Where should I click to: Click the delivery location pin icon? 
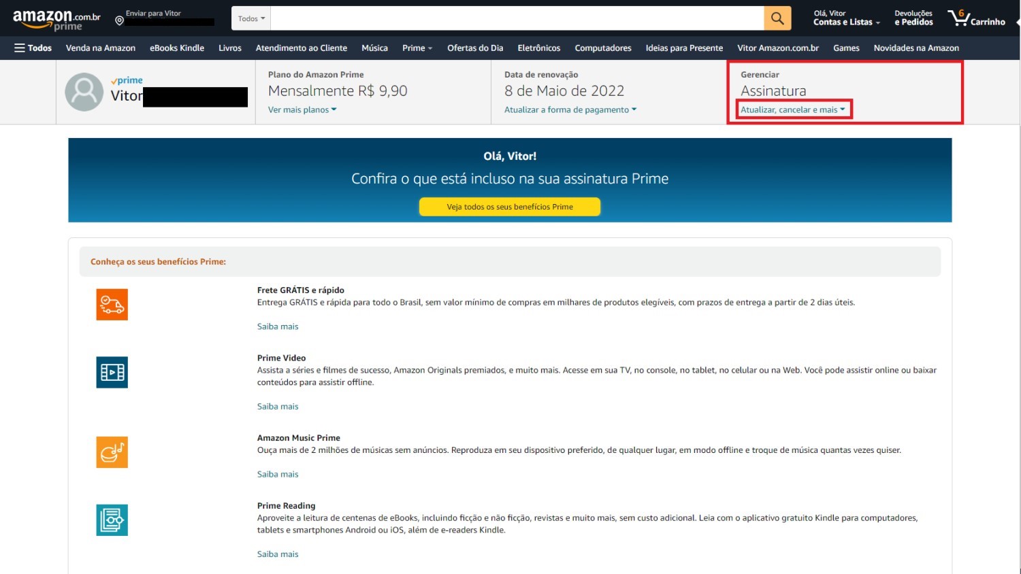click(x=119, y=21)
